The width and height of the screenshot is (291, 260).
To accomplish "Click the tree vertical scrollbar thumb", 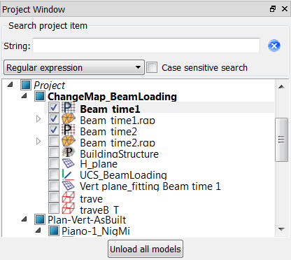I will (281, 139).
